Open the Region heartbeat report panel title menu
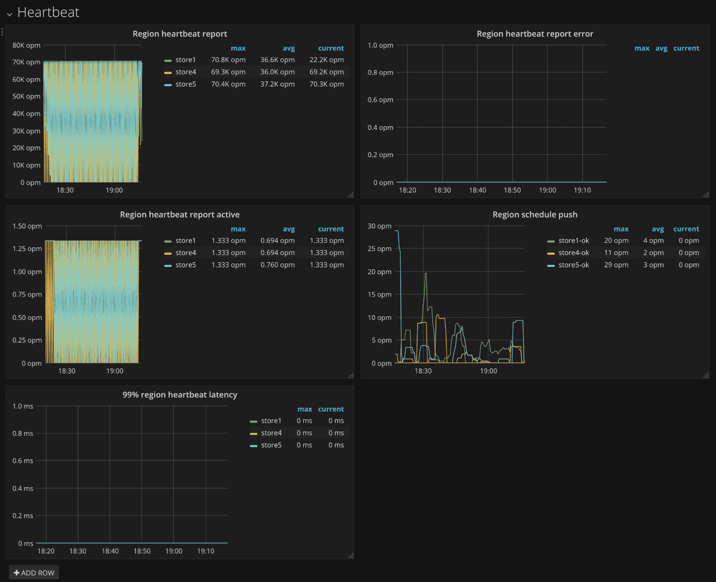 (x=180, y=34)
